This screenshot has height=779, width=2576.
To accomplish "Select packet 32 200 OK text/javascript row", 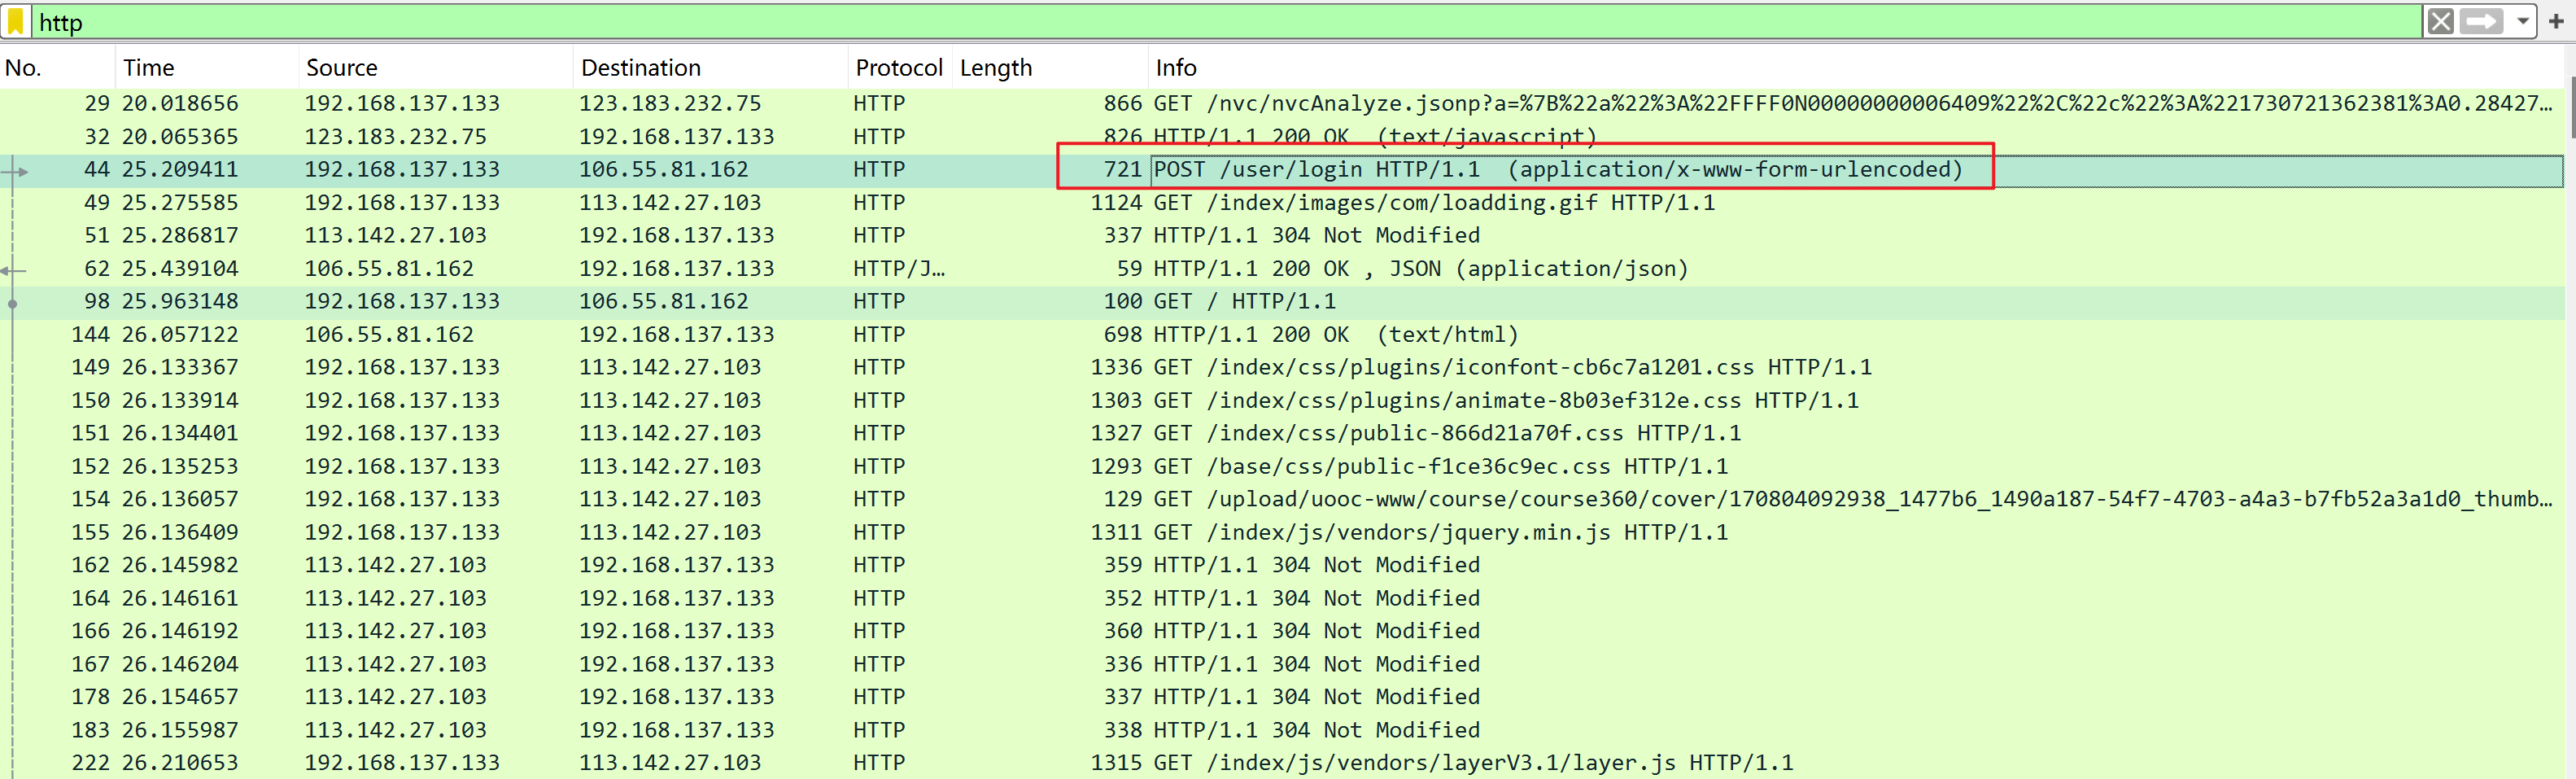I will pos(1281,136).
